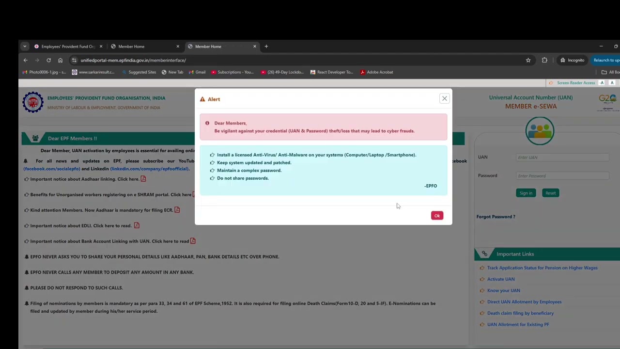Go back with the browser back arrow

[26, 60]
